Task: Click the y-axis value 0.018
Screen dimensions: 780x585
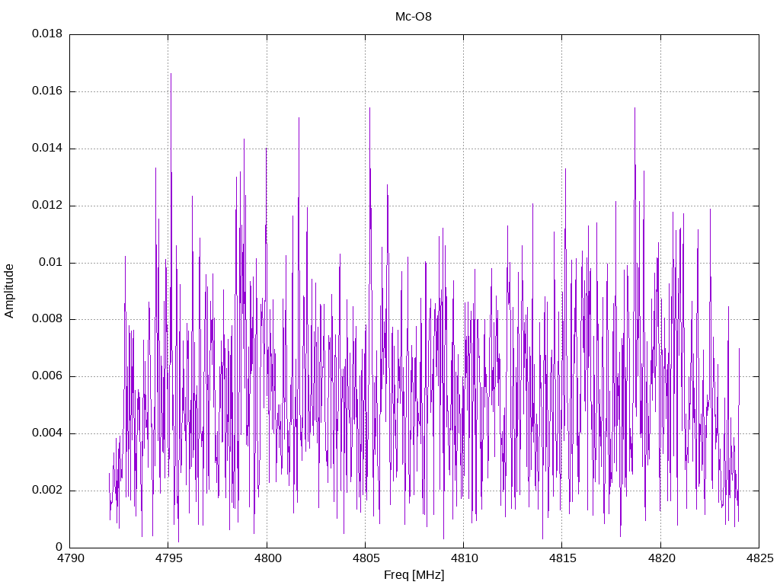Action: 47,34
